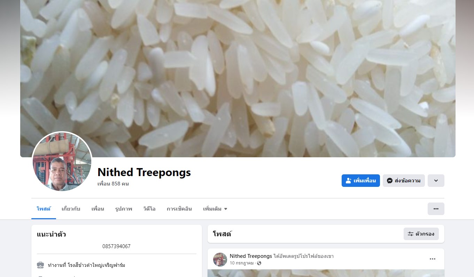The width and height of the screenshot is (474, 277).
Task: Expand the เพิ่มเติม tab dropdown
Action: point(215,209)
